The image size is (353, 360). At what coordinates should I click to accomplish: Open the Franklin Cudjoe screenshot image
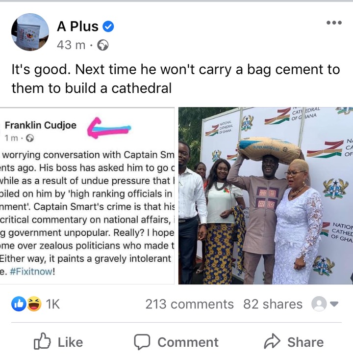pyautogui.click(x=87, y=196)
